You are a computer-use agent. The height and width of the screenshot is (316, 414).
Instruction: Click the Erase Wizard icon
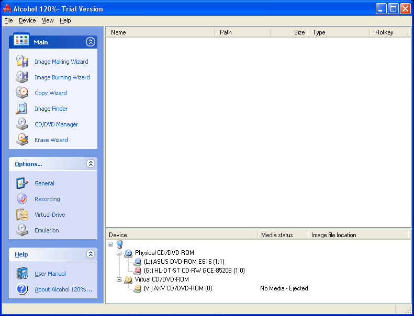(22, 139)
